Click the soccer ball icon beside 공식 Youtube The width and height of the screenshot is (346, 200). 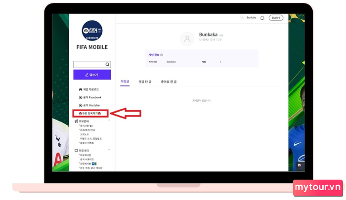click(x=80, y=105)
